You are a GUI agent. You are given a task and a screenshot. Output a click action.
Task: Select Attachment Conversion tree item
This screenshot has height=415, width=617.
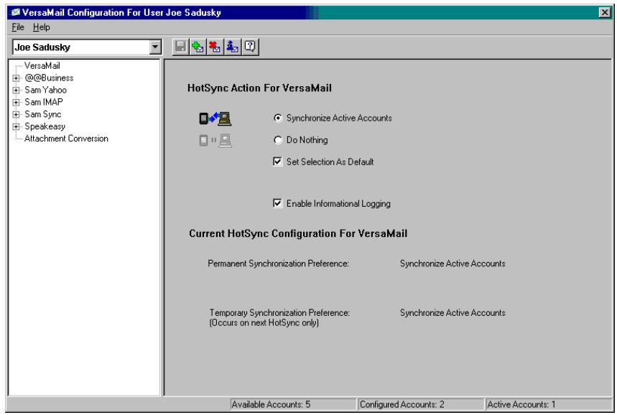tap(66, 139)
